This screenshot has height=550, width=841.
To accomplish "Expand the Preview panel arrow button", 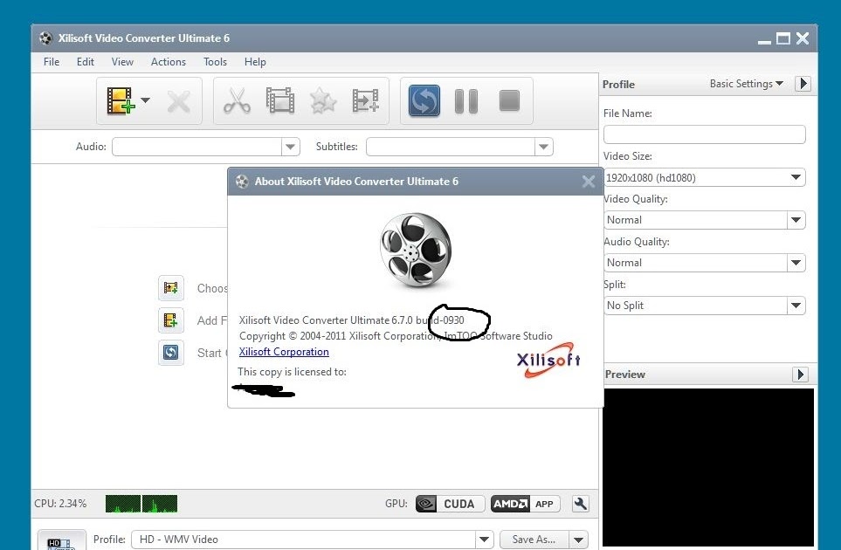I will [800, 375].
